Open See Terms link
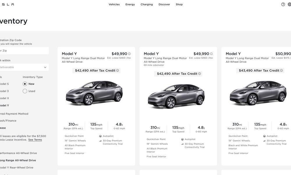This screenshot has width=291, height=175. (35, 140)
